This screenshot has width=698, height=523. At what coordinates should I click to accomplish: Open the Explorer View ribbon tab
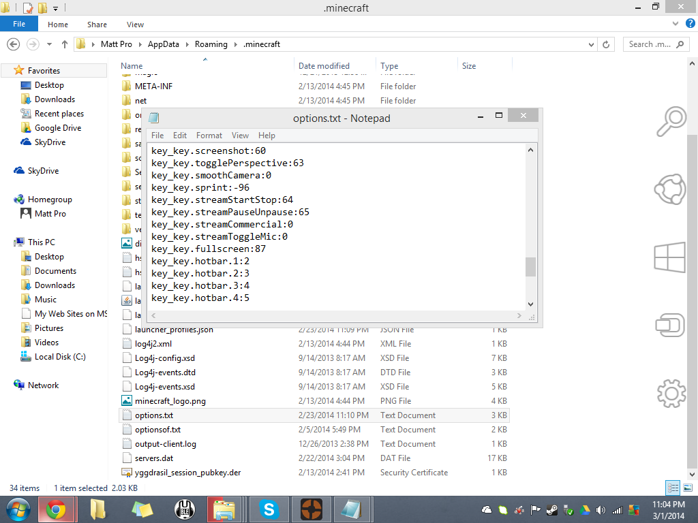pos(135,25)
